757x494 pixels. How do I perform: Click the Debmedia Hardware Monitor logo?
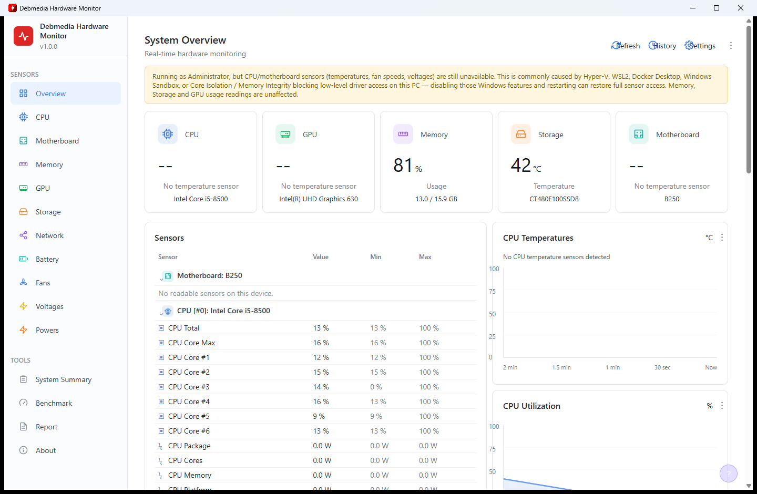[x=23, y=36]
